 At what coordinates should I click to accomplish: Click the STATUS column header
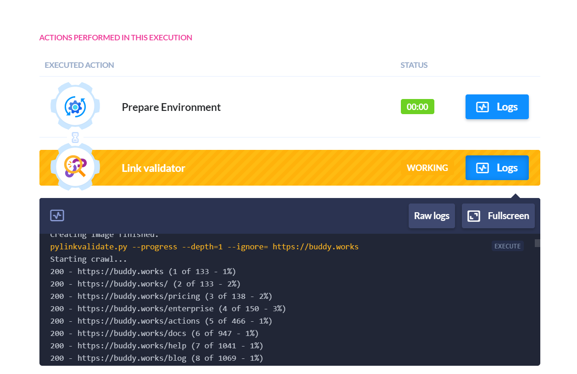[x=414, y=65]
